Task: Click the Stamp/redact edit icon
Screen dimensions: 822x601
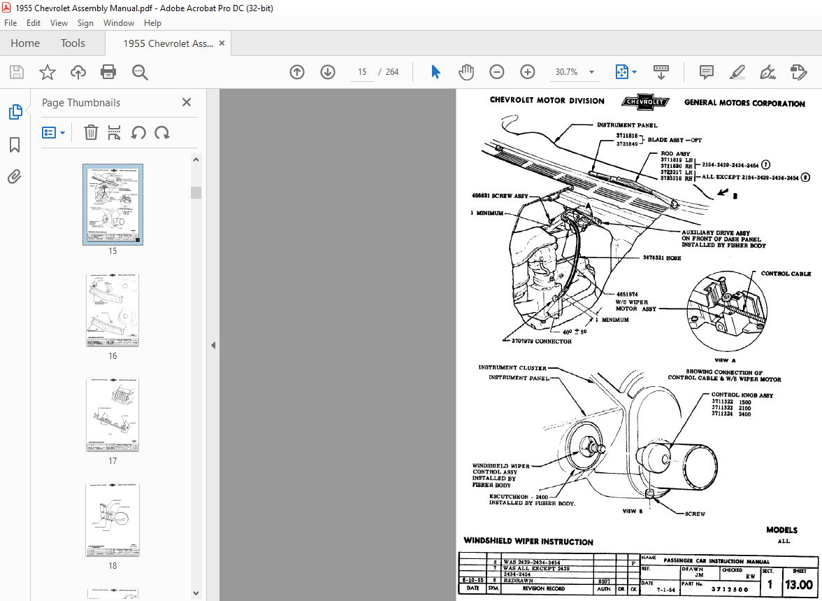Action: [x=798, y=72]
